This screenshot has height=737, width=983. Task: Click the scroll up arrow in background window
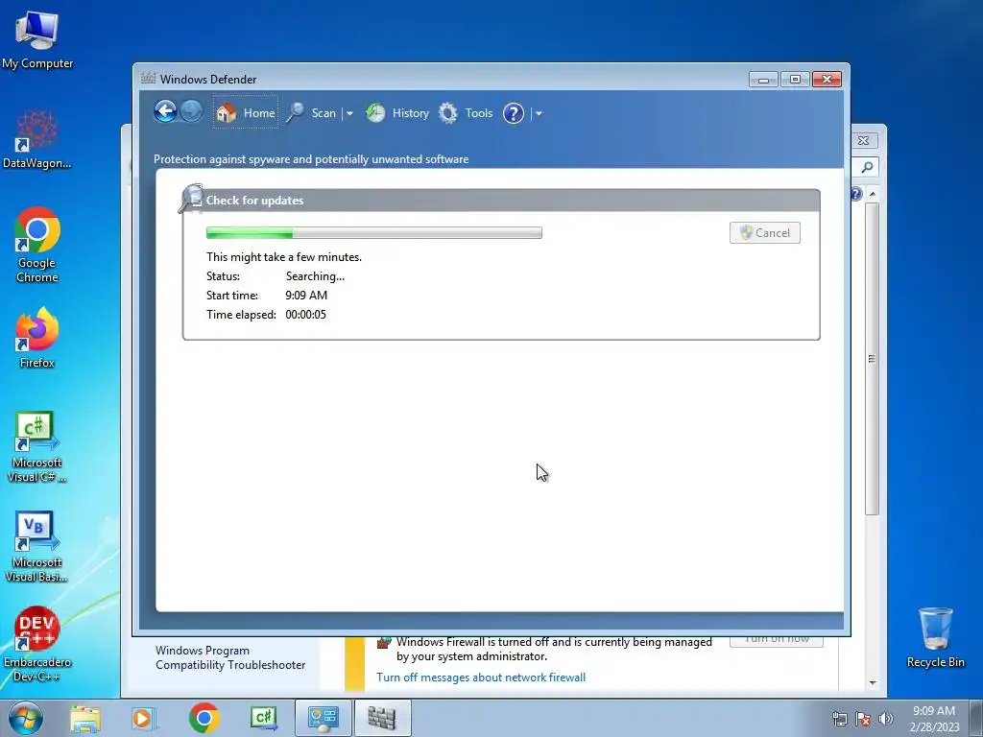coord(872,194)
